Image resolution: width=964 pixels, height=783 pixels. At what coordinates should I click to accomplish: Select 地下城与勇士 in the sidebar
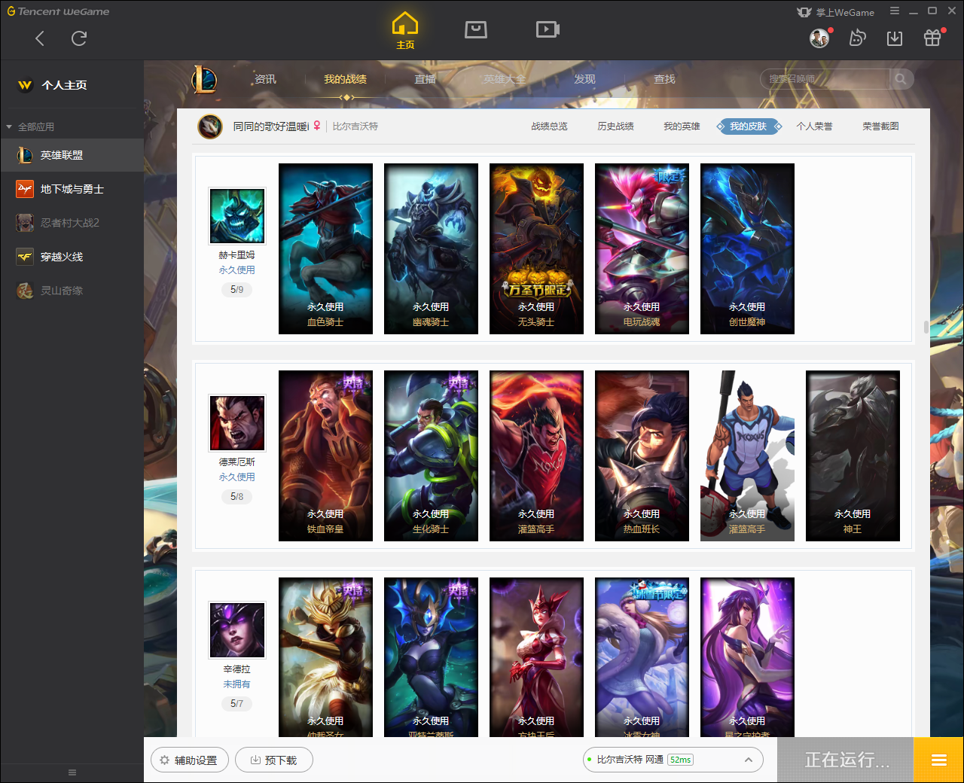pyautogui.click(x=72, y=189)
